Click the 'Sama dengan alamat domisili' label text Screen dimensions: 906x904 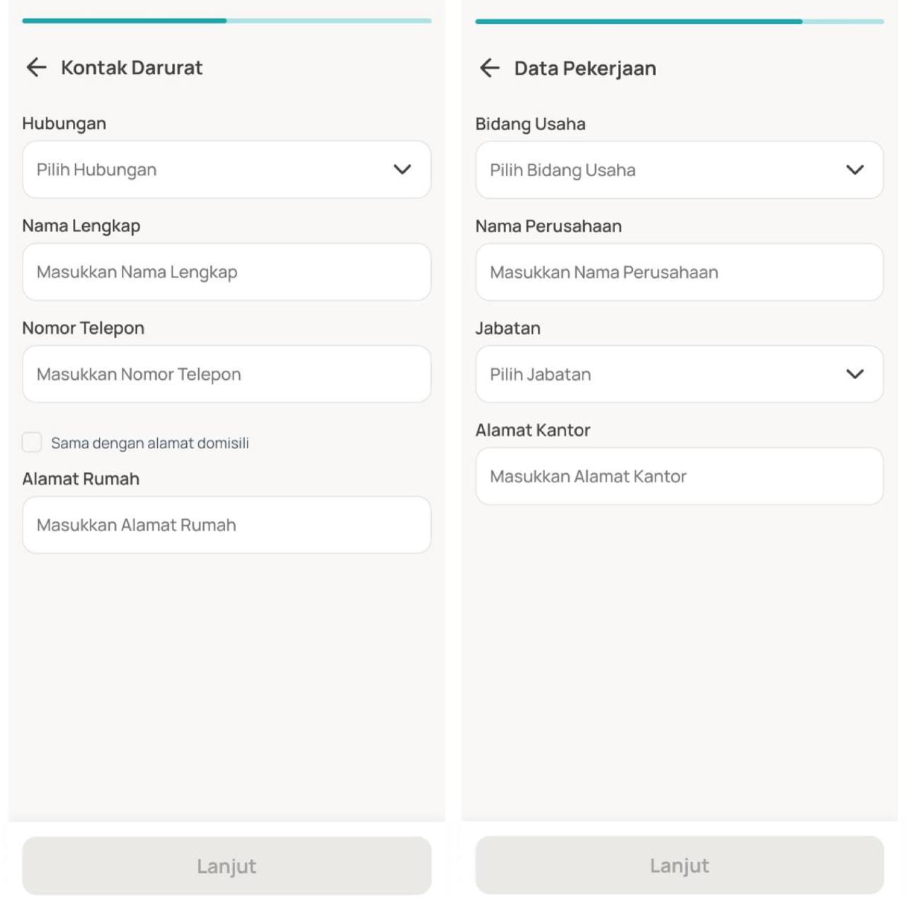(150, 444)
